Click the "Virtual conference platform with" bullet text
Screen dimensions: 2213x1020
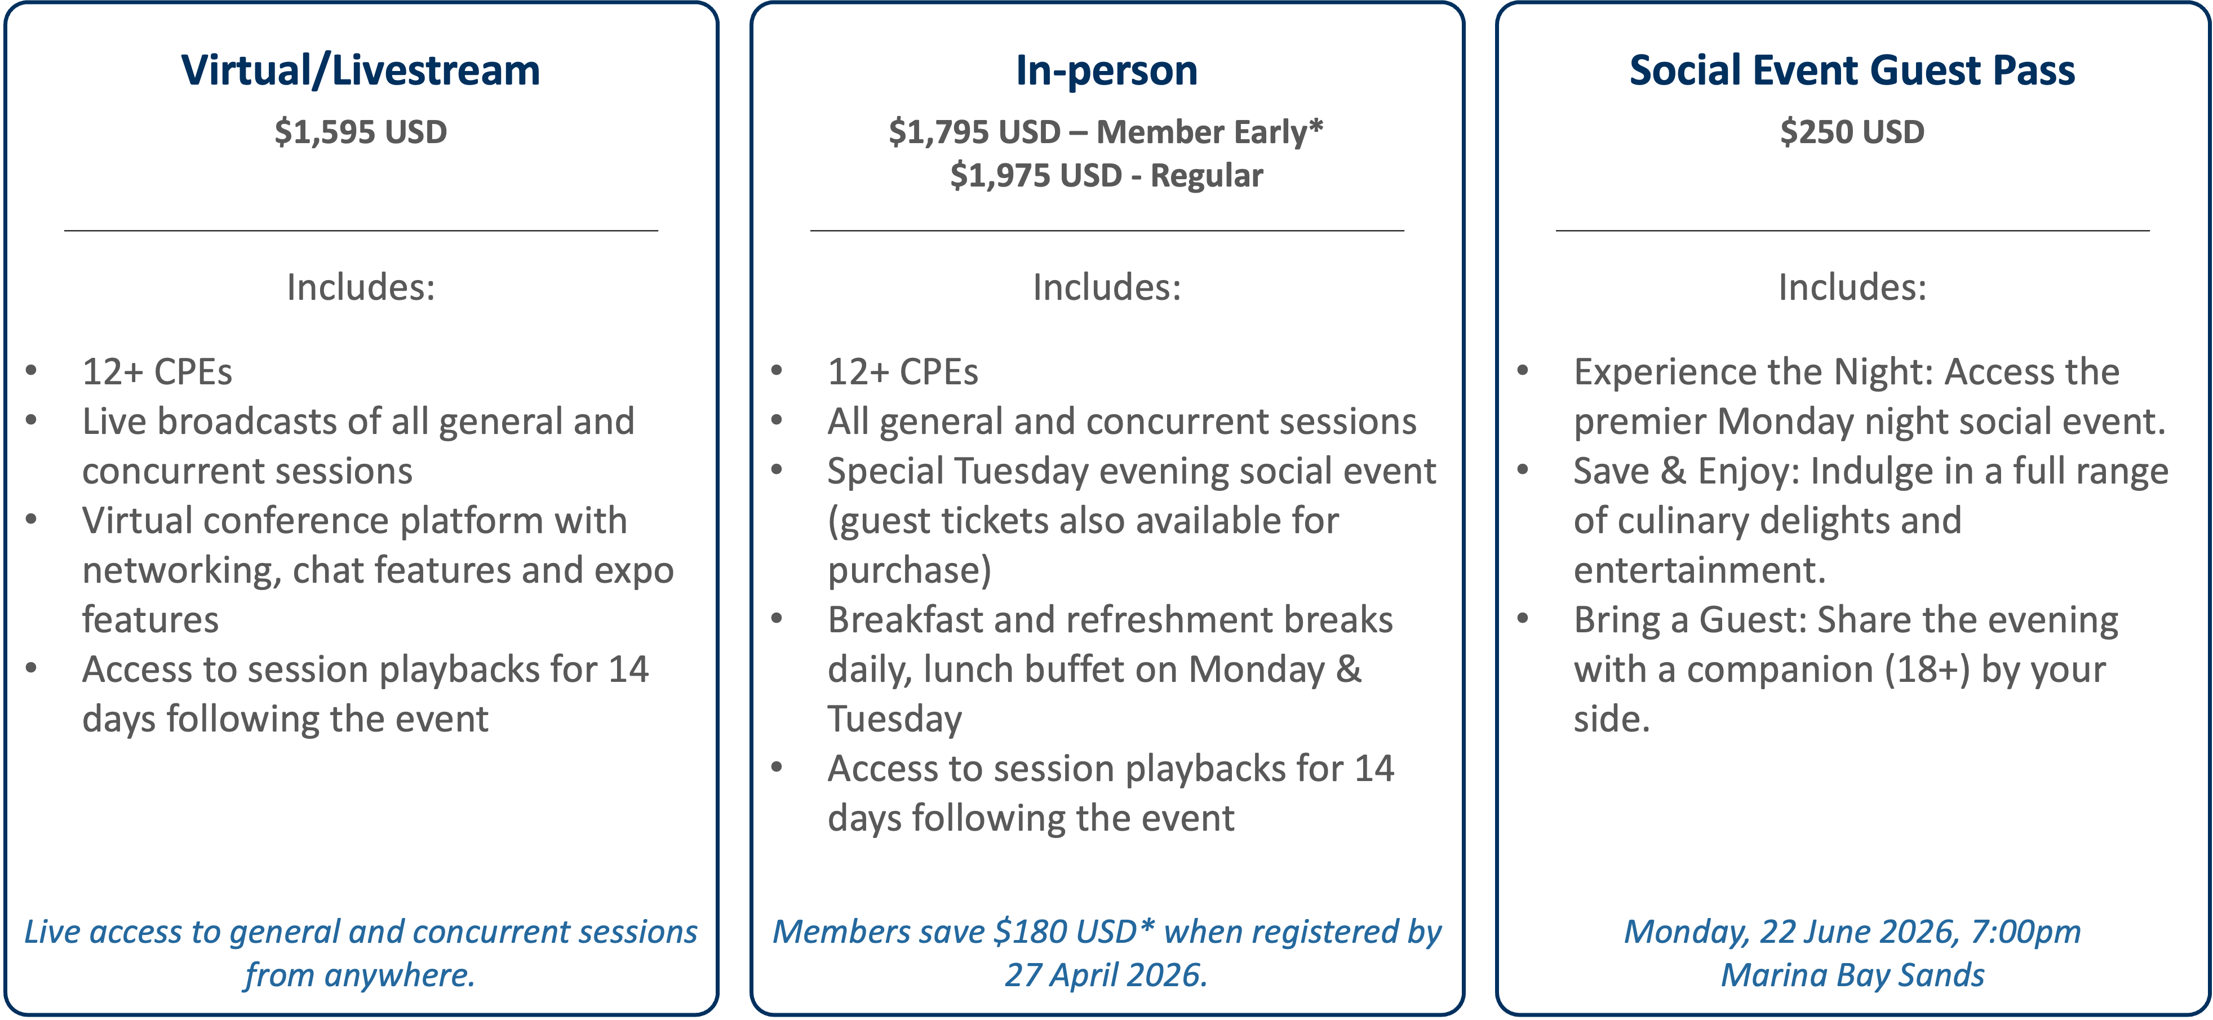point(355,521)
